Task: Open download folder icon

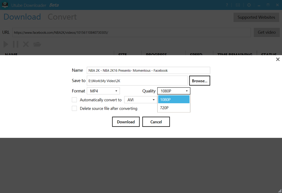Action: pyautogui.click(x=37, y=44)
